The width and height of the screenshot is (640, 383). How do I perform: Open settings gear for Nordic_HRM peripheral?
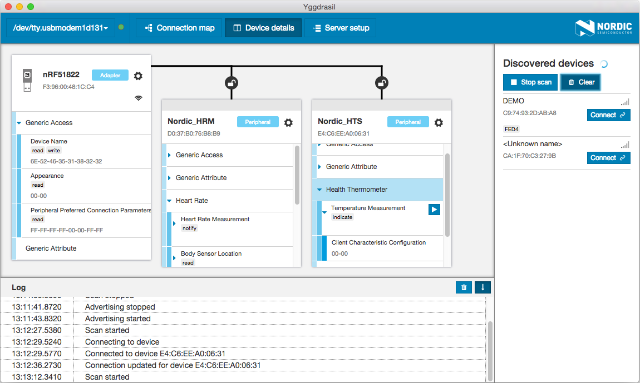pyautogui.click(x=289, y=122)
